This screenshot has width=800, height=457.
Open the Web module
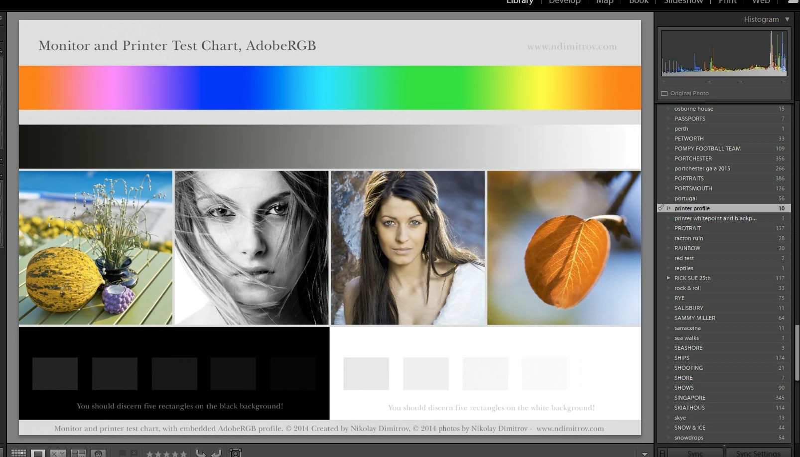tap(761, 1)
